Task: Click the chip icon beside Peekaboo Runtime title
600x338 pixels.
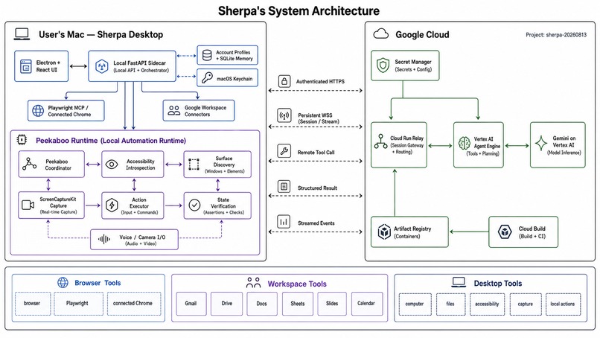Action: click(x=22, y=140)
